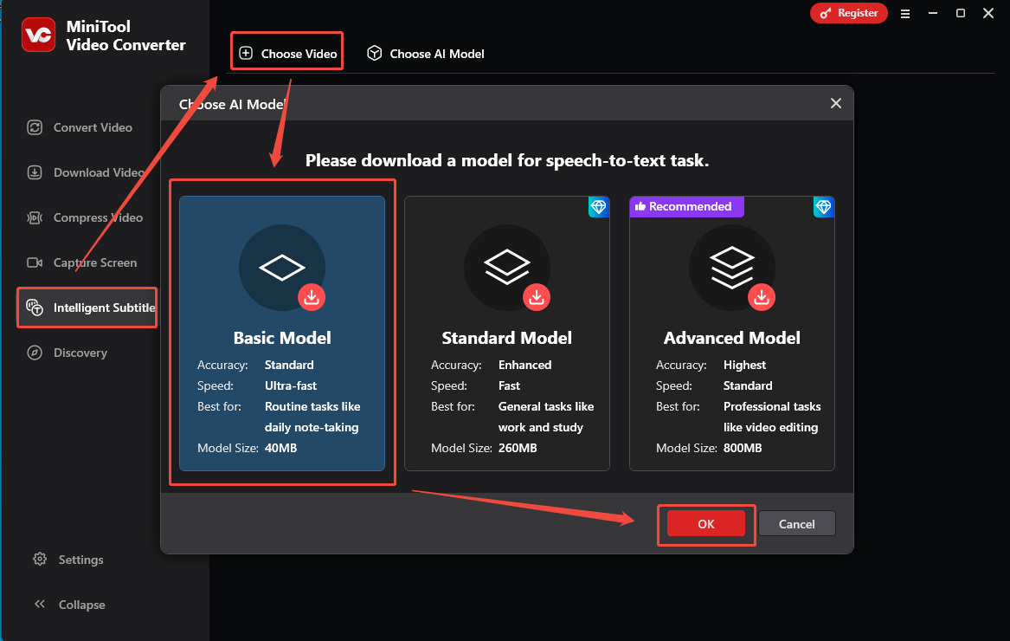1010x641 pixels.
Task: Collapse the sidebar with the double-chevron icon
Action: pyautogui.click(x=40, y=605)
